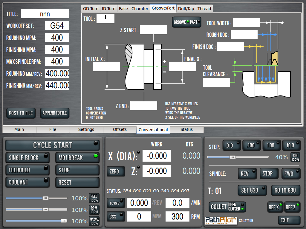Toggle the M01 BREAK option
Viewport: 306px width, 229px height.
[77, 158]
